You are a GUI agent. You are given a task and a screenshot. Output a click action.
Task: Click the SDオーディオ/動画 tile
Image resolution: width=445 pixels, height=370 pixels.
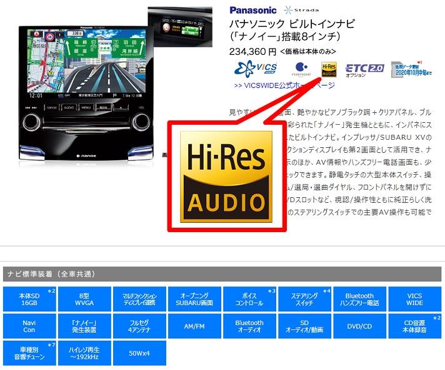[305, 326]
